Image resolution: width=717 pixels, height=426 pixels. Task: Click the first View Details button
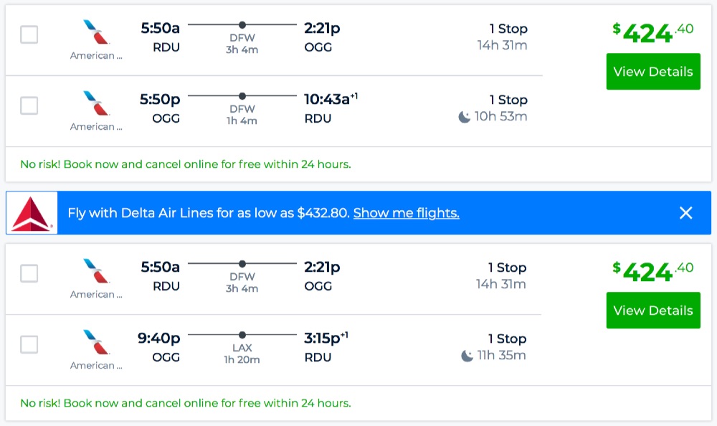point(652,72)
